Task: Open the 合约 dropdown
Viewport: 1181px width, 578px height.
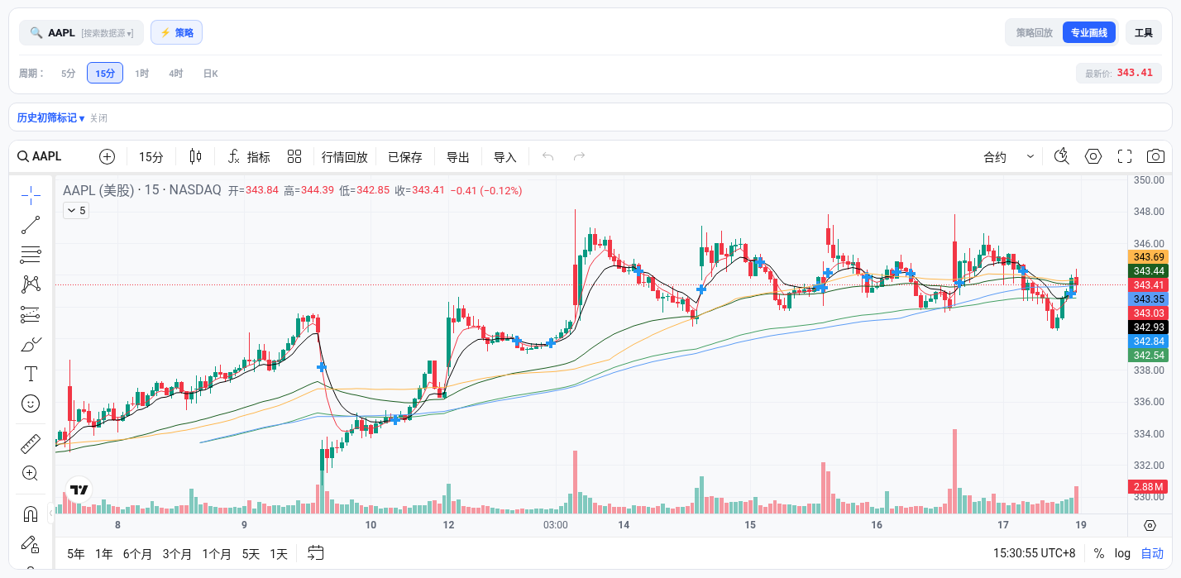Action: (1008, 157)
